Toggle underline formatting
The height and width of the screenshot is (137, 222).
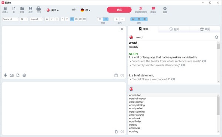coord(57,19)
